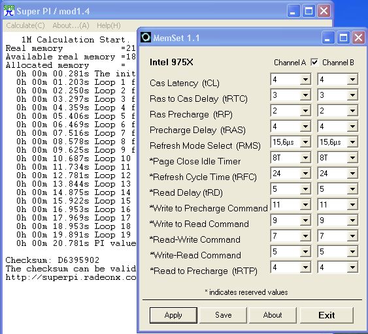Click the '20.781s PI value' result line
This screenshot has width=368, height=334.
76,243
